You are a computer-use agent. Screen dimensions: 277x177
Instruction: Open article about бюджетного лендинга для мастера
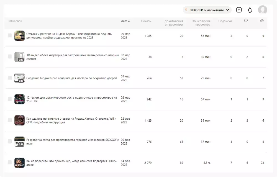71,78
